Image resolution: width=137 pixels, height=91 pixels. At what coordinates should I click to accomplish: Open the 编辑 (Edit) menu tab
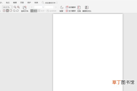coord(15,3)
